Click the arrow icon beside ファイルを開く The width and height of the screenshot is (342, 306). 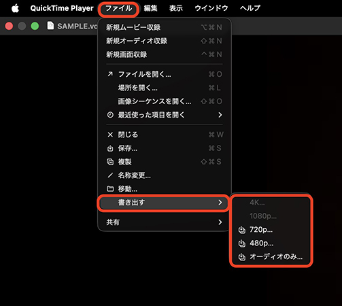click(110, 74)
